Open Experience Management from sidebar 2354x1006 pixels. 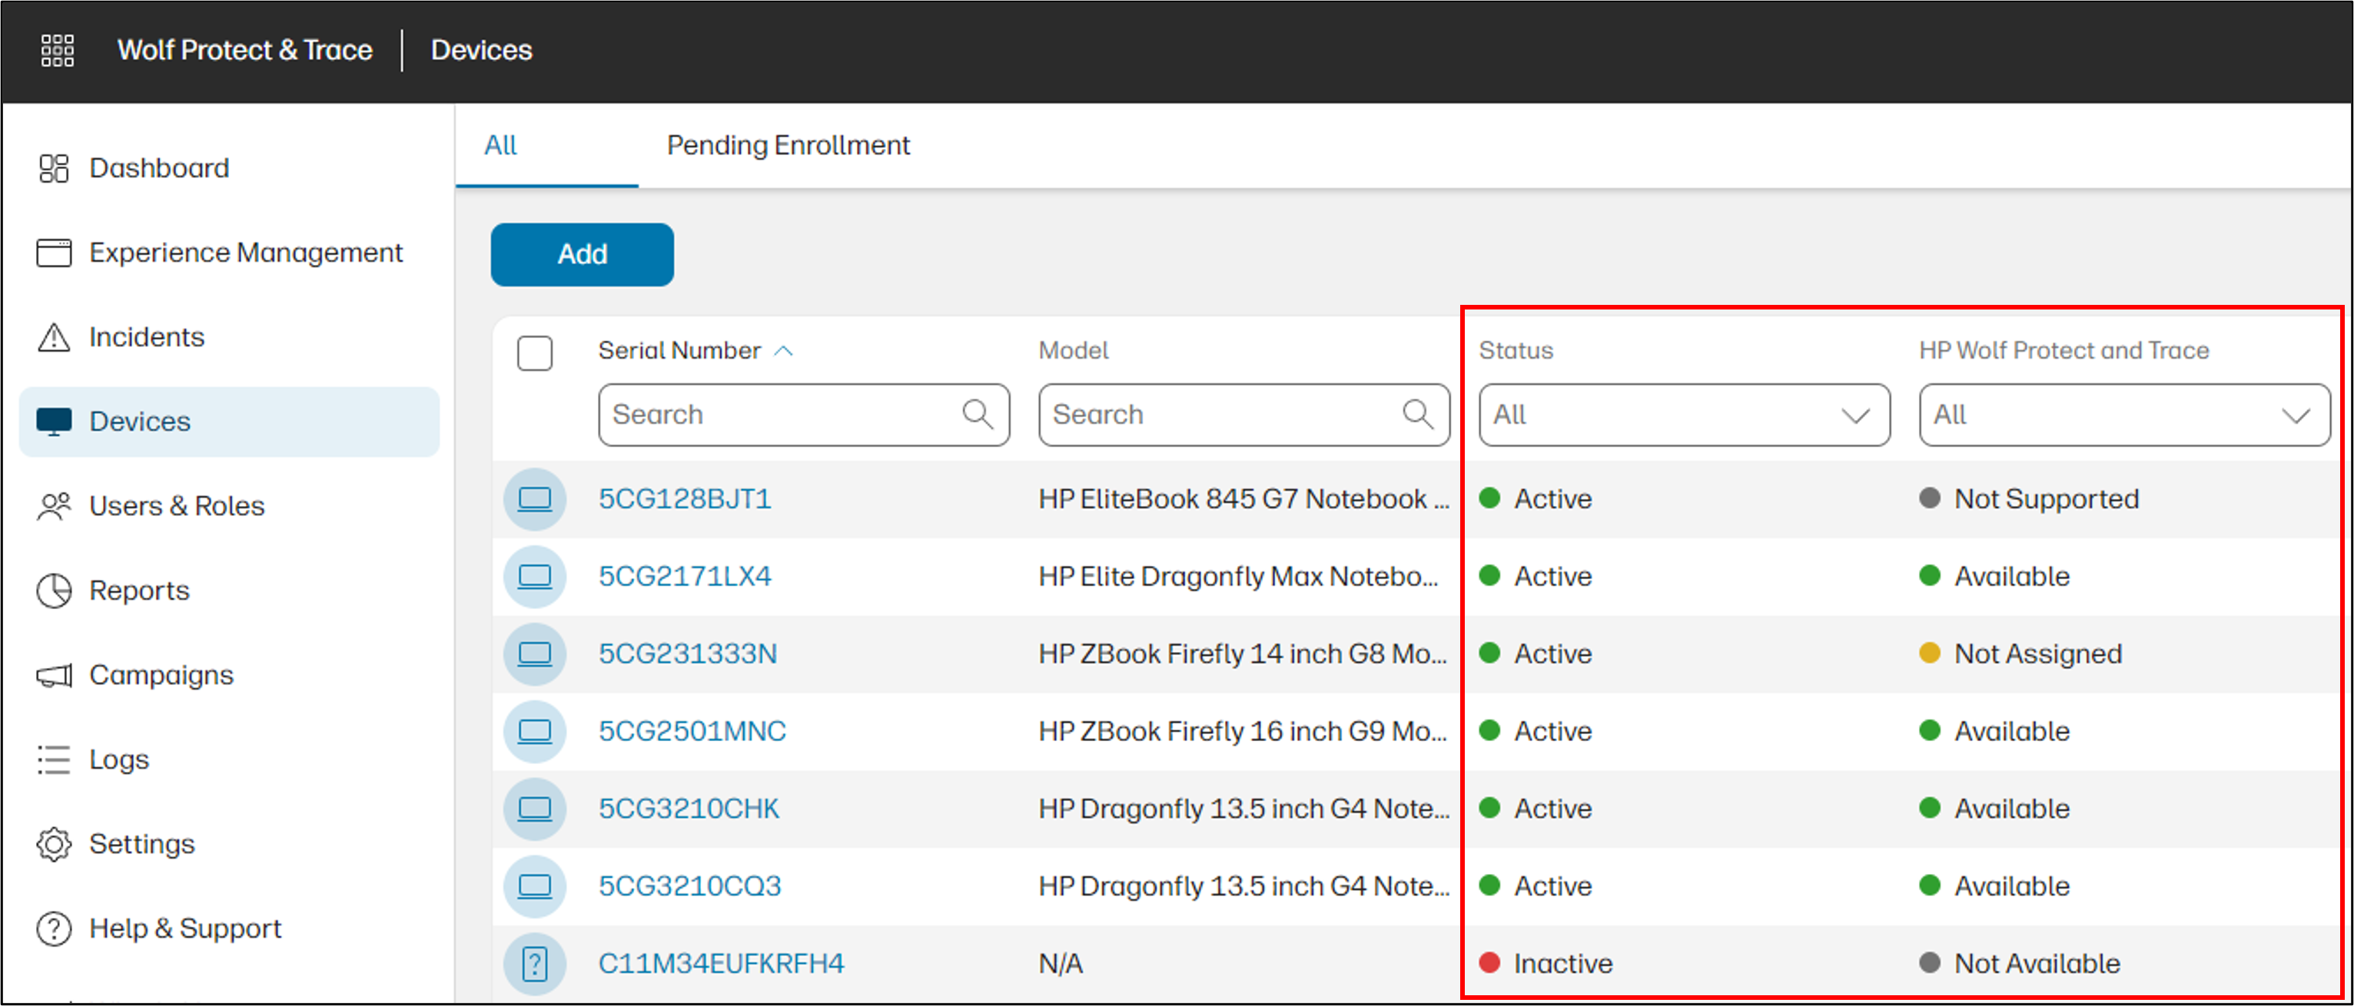pos(53,253)
